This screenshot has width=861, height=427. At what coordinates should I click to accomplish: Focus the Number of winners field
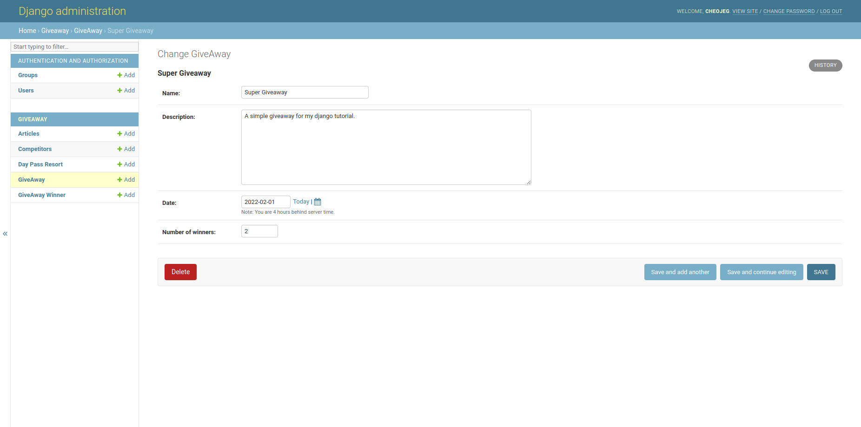pos(259,231)
